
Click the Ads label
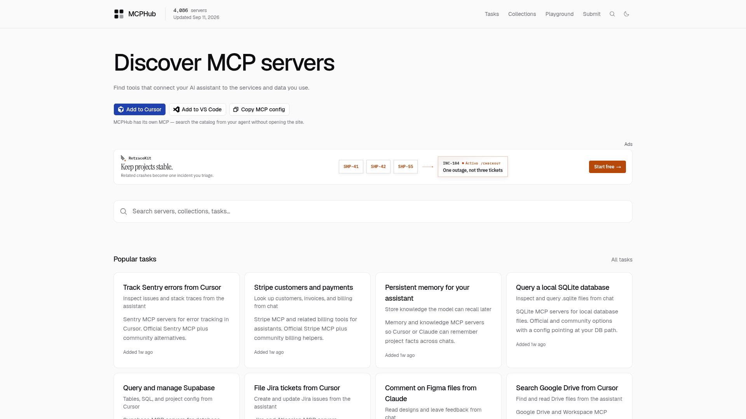tap(628, 144)
